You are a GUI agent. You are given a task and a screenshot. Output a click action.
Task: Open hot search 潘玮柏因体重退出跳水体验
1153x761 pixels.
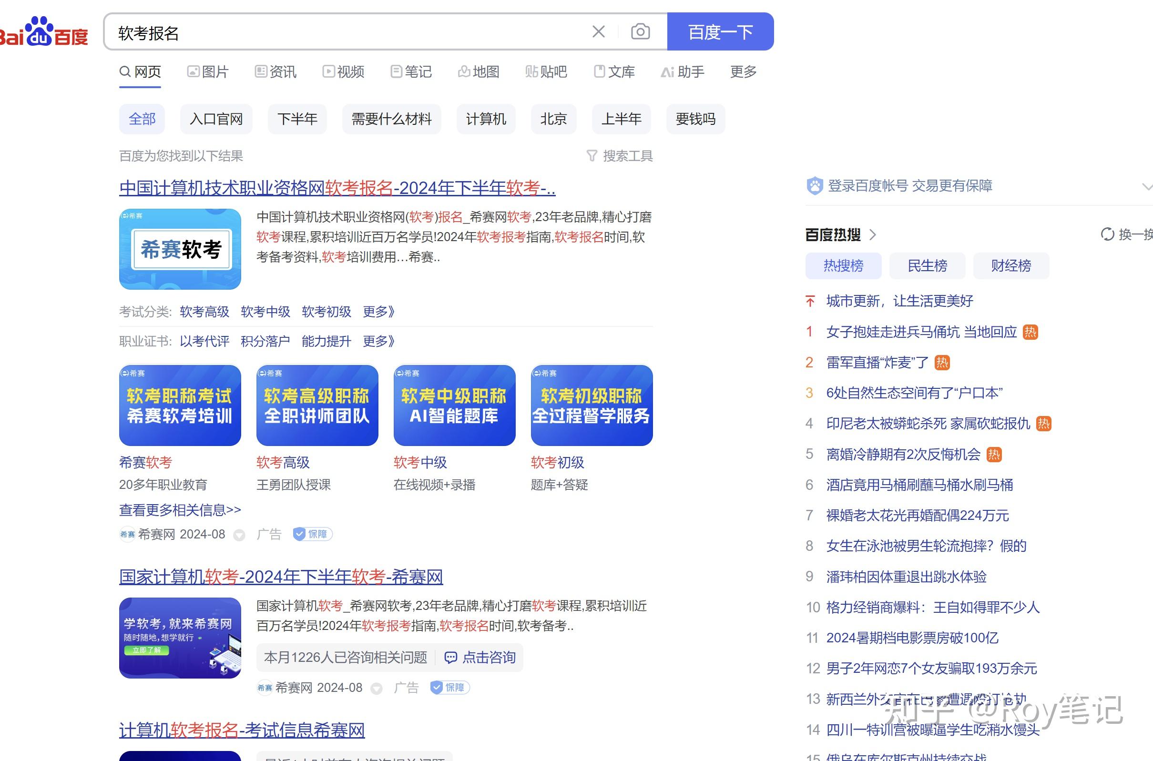[x=907, y=576]
